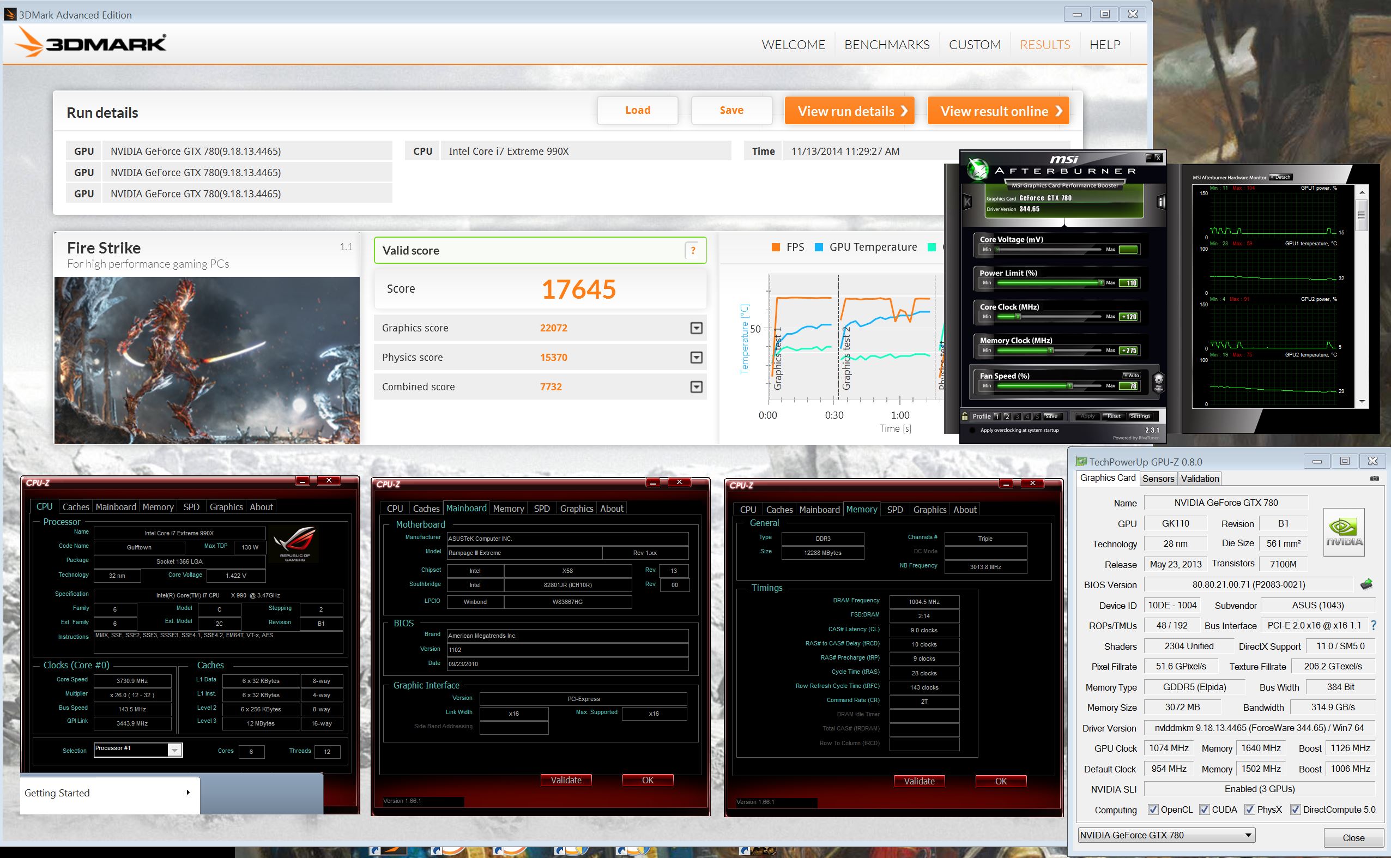Open the fan User Define icon in Afterburner

click(1158, 382)
